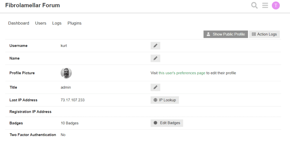This screenshot has width=290, height=142.
Task: Click the person icon on Show Public Profile
Action: 208,34
